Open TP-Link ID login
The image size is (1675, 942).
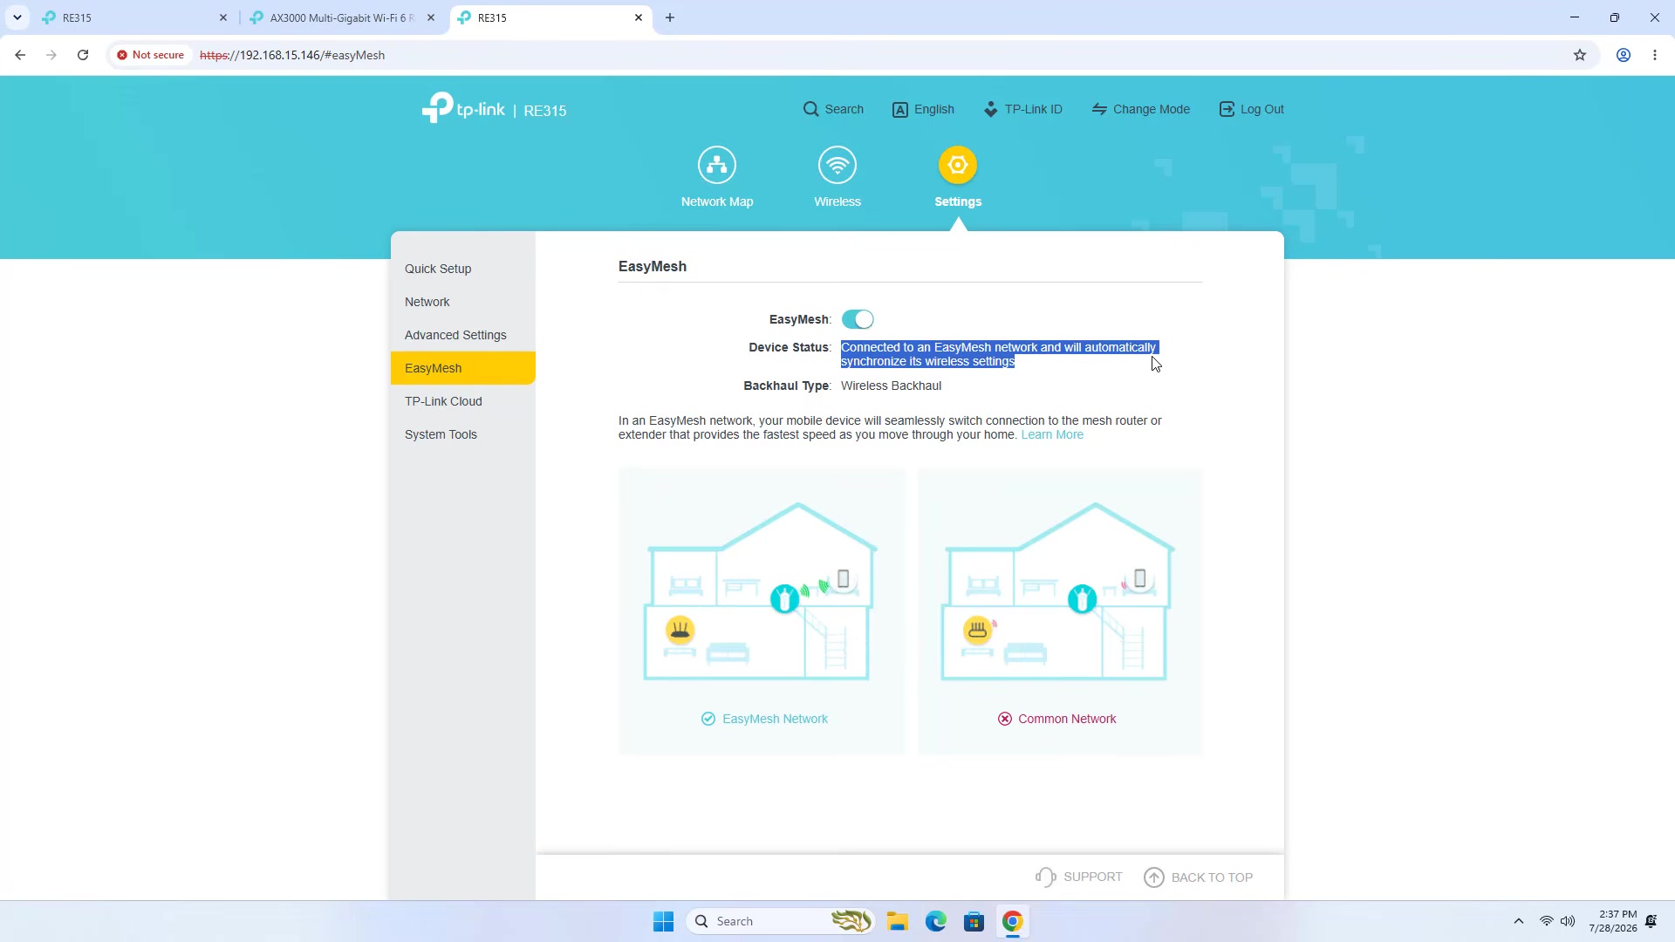point(1022,109)
